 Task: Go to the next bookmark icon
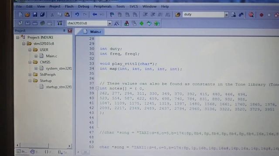point(127,14)
